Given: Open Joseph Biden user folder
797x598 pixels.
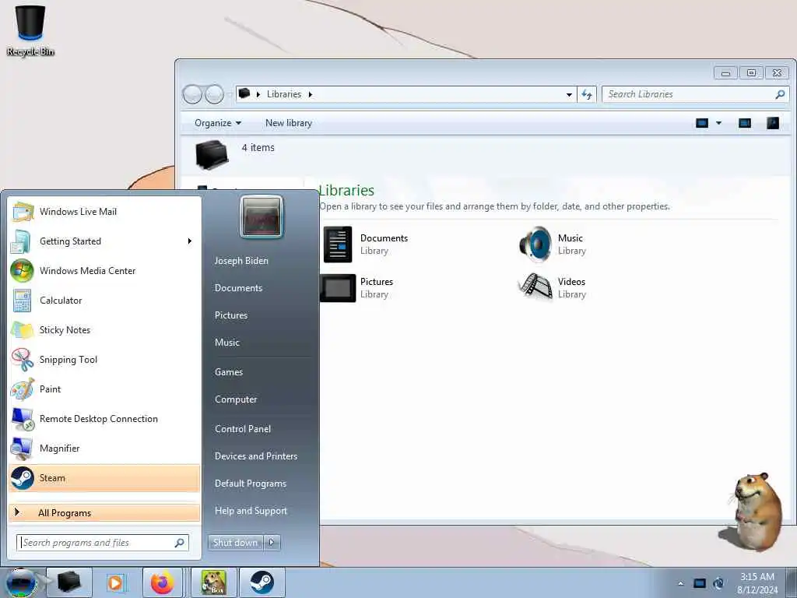Looking at the screenshot, I should tap(241, 261).
